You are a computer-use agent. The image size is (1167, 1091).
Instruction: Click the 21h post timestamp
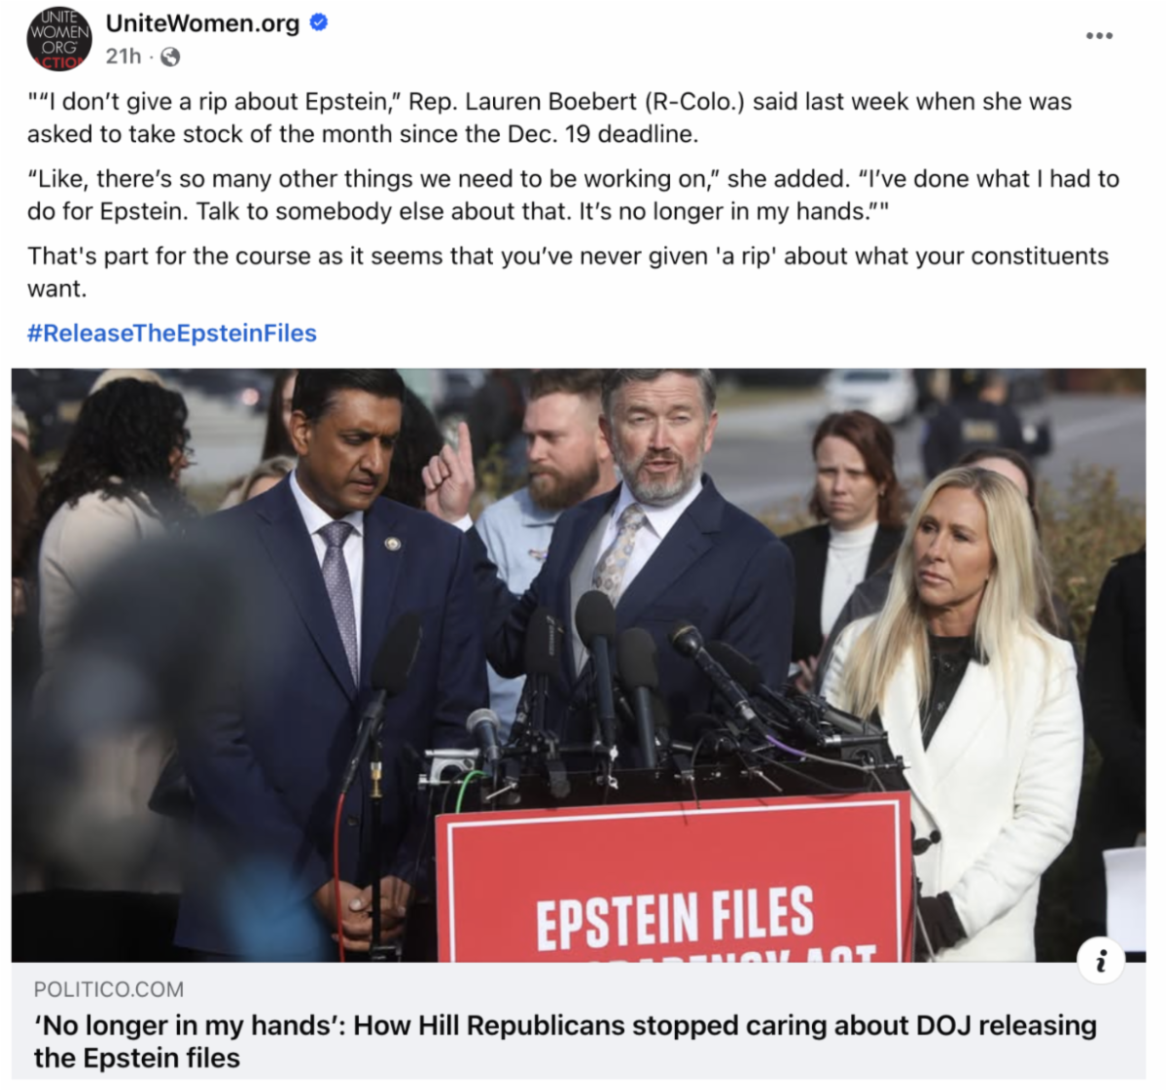coord(124,56)
